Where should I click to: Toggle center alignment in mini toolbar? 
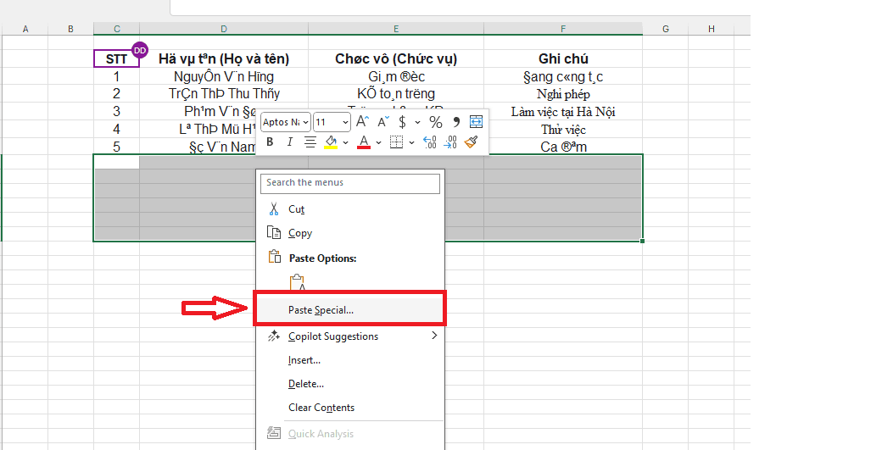tap(310, 142)
